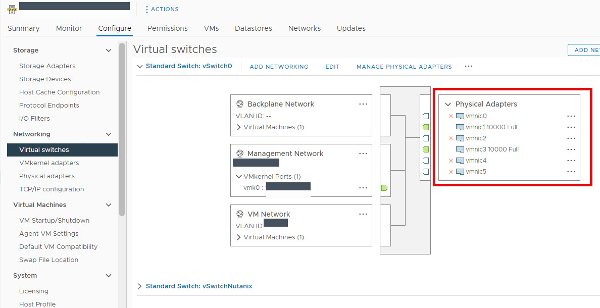This screenshot has width=600, height=308.
Task: Open the vSwitch0 more actions ellipsis menu
Action: (468, 66)
